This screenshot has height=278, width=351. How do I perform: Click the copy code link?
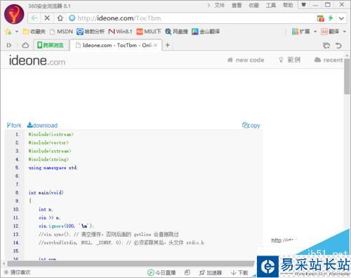(x=251, y=126)
